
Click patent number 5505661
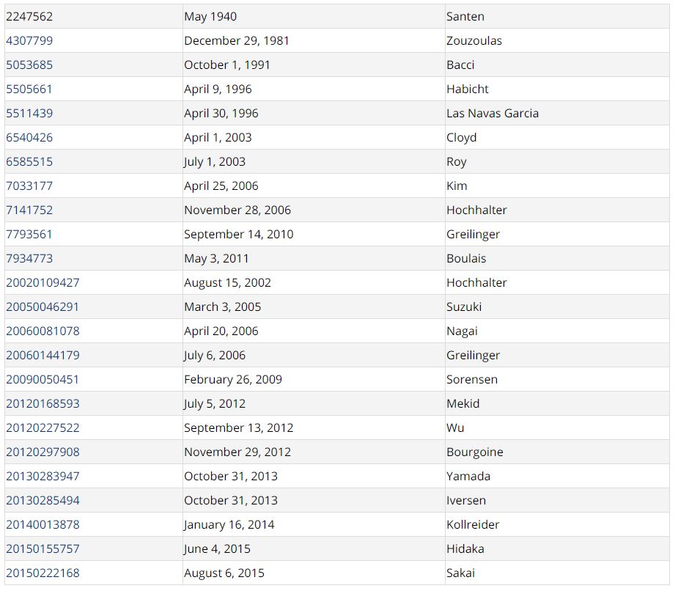point(29,89)
